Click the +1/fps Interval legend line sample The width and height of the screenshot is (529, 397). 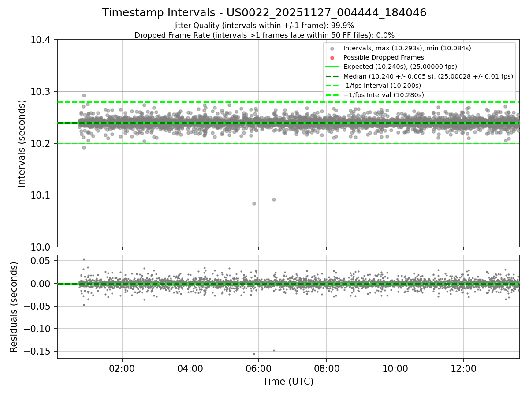pos(332,95)
